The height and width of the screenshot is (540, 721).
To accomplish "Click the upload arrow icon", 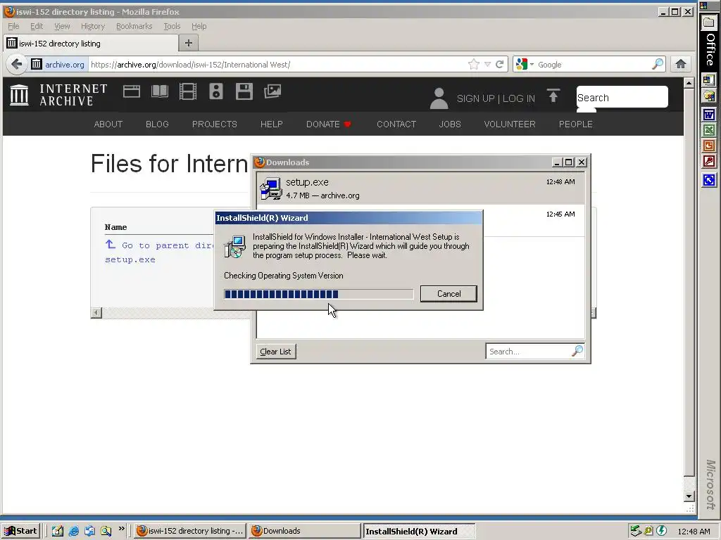I will 553,96.
